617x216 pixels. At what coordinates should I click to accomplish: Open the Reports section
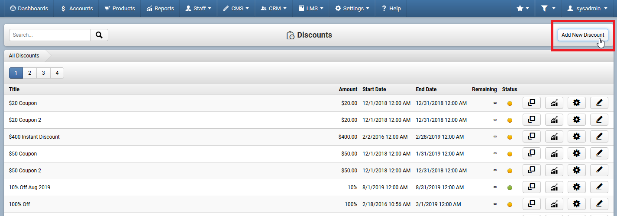[160, 8]
